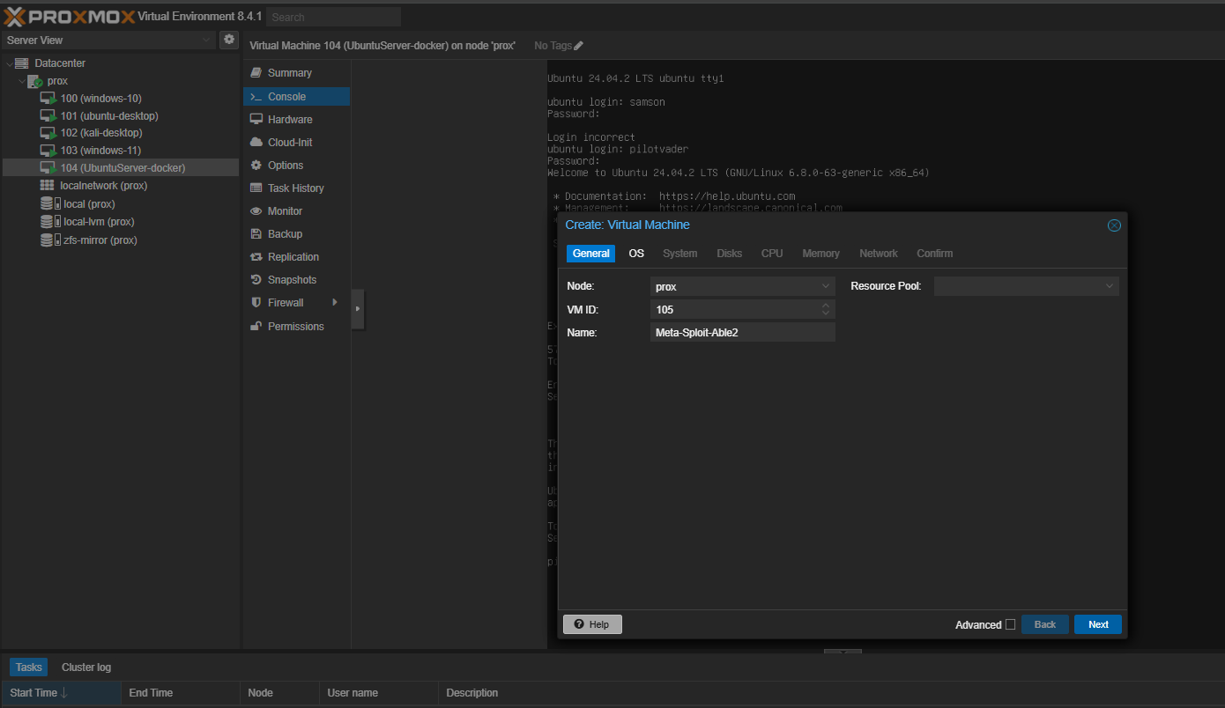
Task: Click the Help button
Action: (592, 624)
